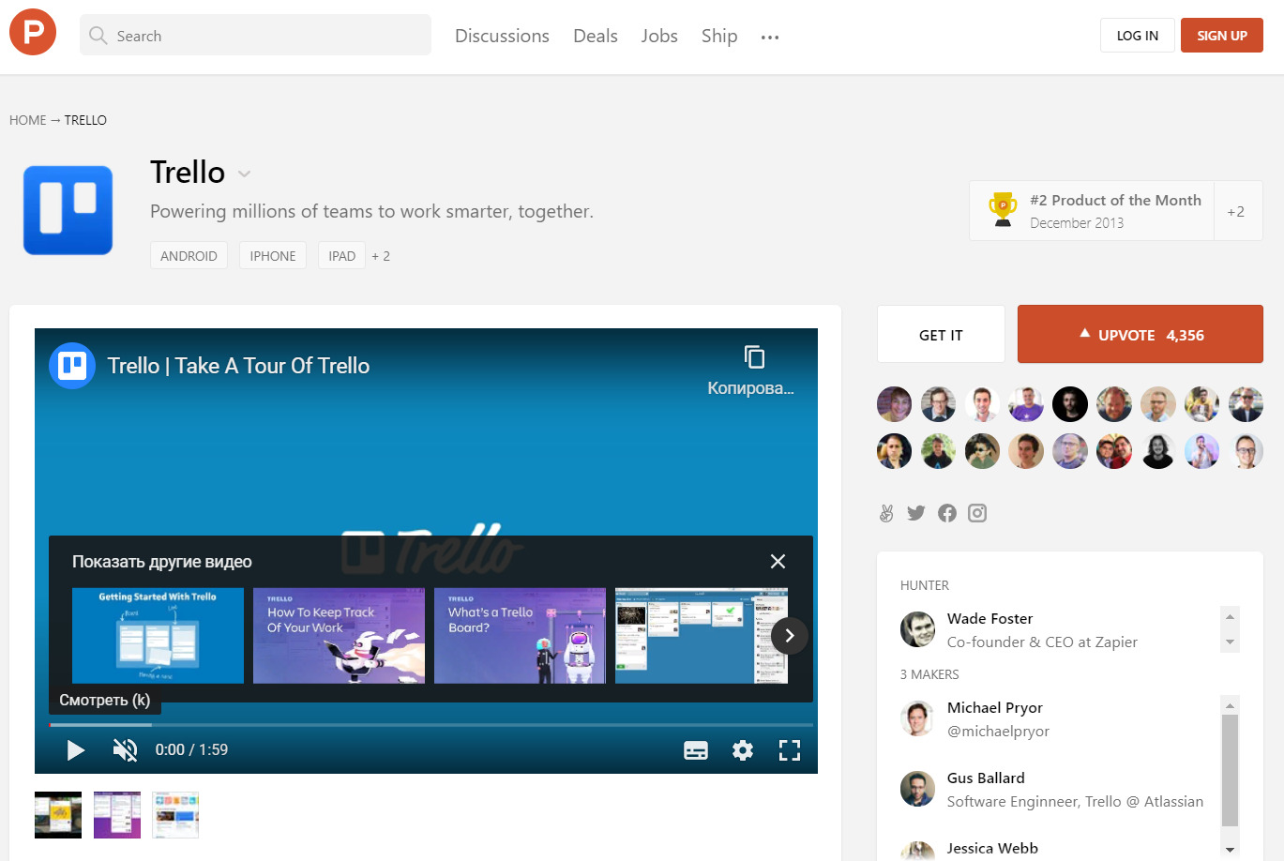Viewport: 1284px width, 861px height.
Task: Select the first gallery thumbnail
Action: click(x=58, y=815)
